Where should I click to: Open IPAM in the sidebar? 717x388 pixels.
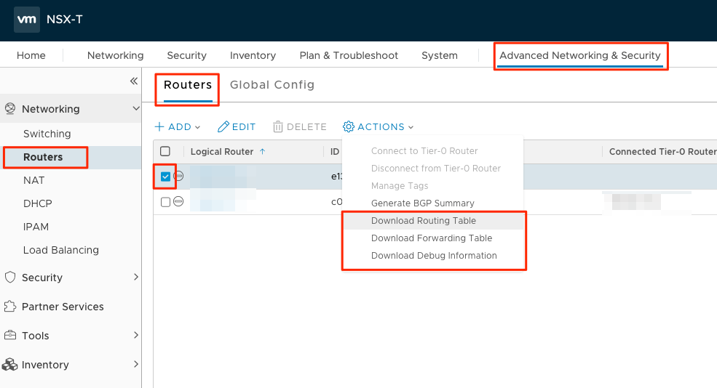click(36, 227)
